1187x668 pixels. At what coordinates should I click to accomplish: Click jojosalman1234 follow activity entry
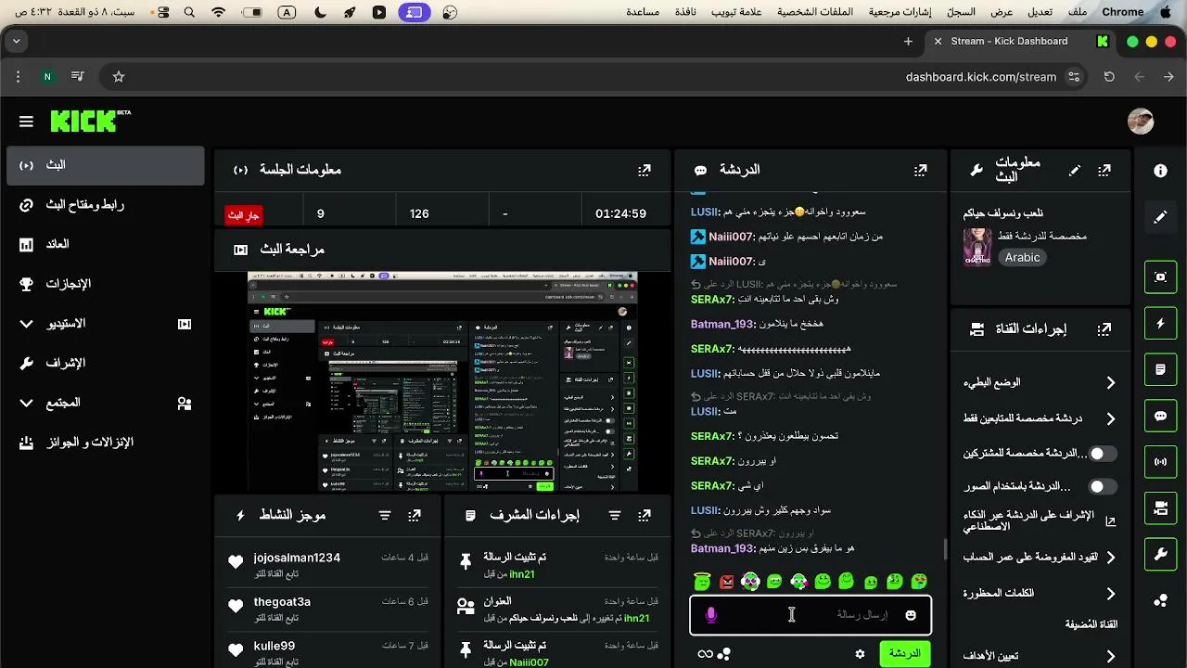coord(329,565)
